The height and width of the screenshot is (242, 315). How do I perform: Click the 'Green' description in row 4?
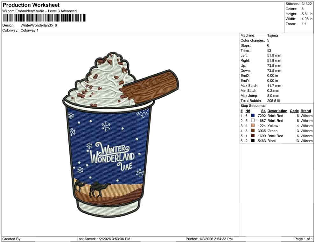[272, 131]
